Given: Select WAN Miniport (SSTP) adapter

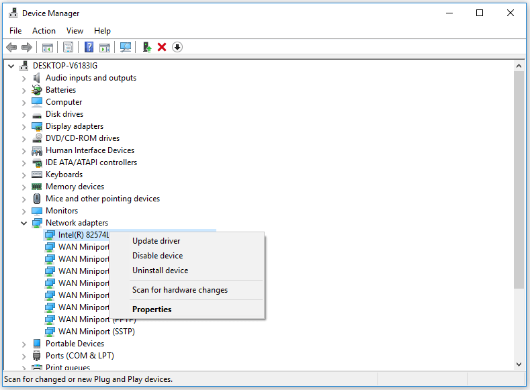Looking at the screenshot, I should pos(97,331).
